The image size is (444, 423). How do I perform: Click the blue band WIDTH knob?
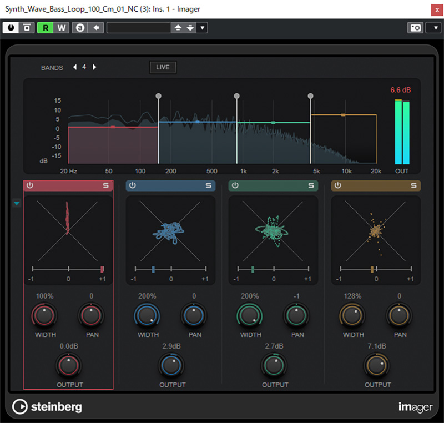(x=147, y=315)
